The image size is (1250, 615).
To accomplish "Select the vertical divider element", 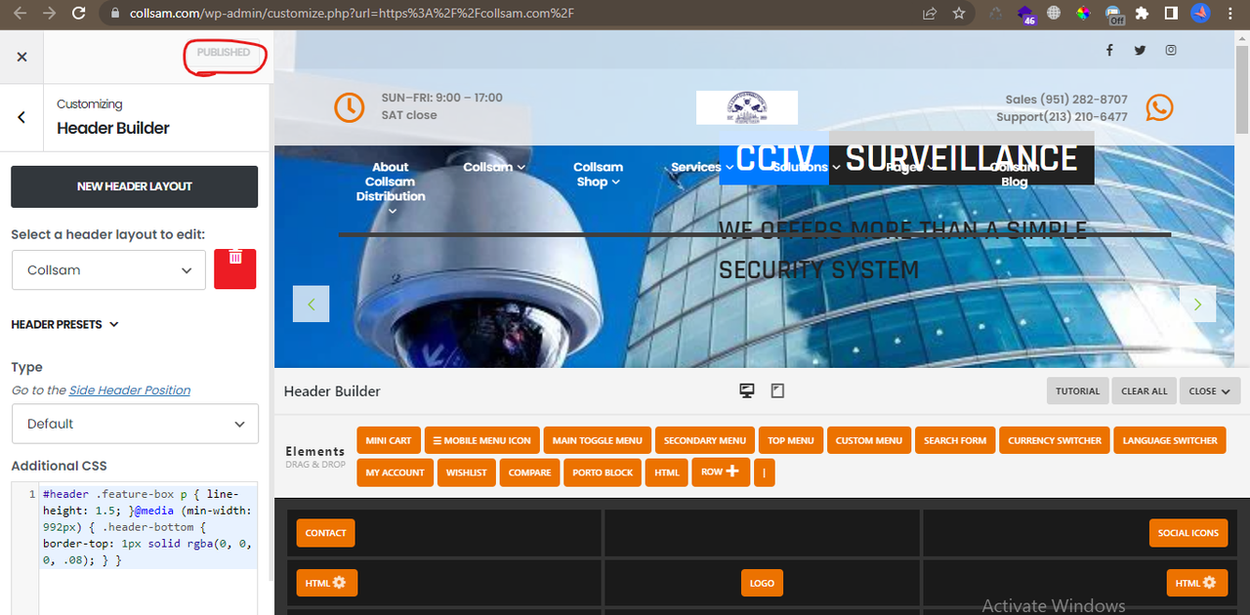I will pos(763,472).
